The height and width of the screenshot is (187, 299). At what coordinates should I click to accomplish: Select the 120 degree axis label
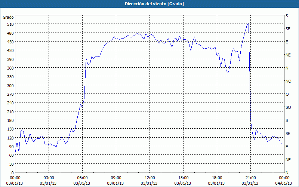pos(10,138)
